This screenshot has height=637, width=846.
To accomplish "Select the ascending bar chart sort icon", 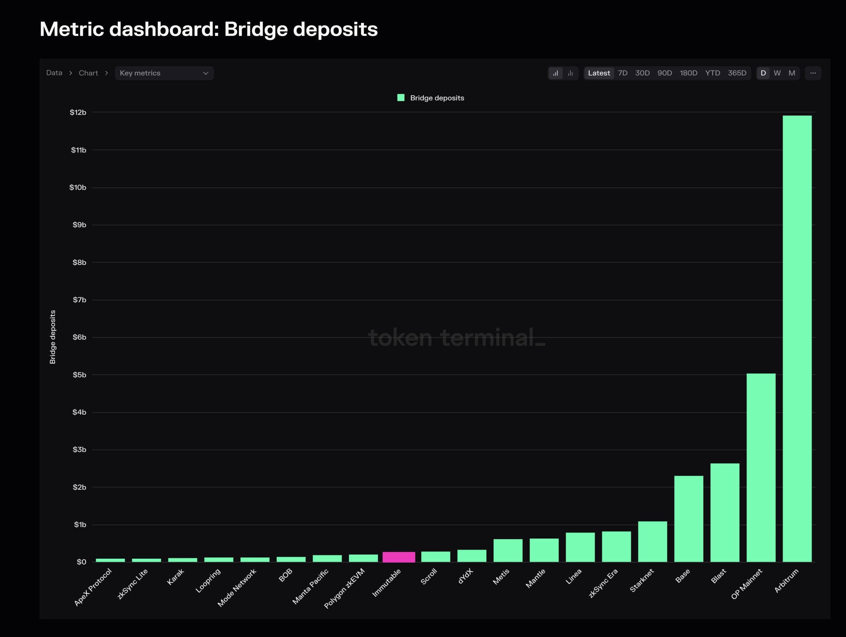I will click(x=555, y=73).
